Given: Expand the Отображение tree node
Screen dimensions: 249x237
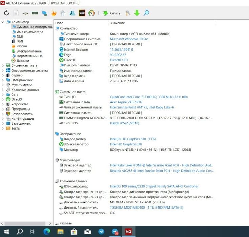Looking at the screenshot, I should pyautogui.click(x=3, y=80).
